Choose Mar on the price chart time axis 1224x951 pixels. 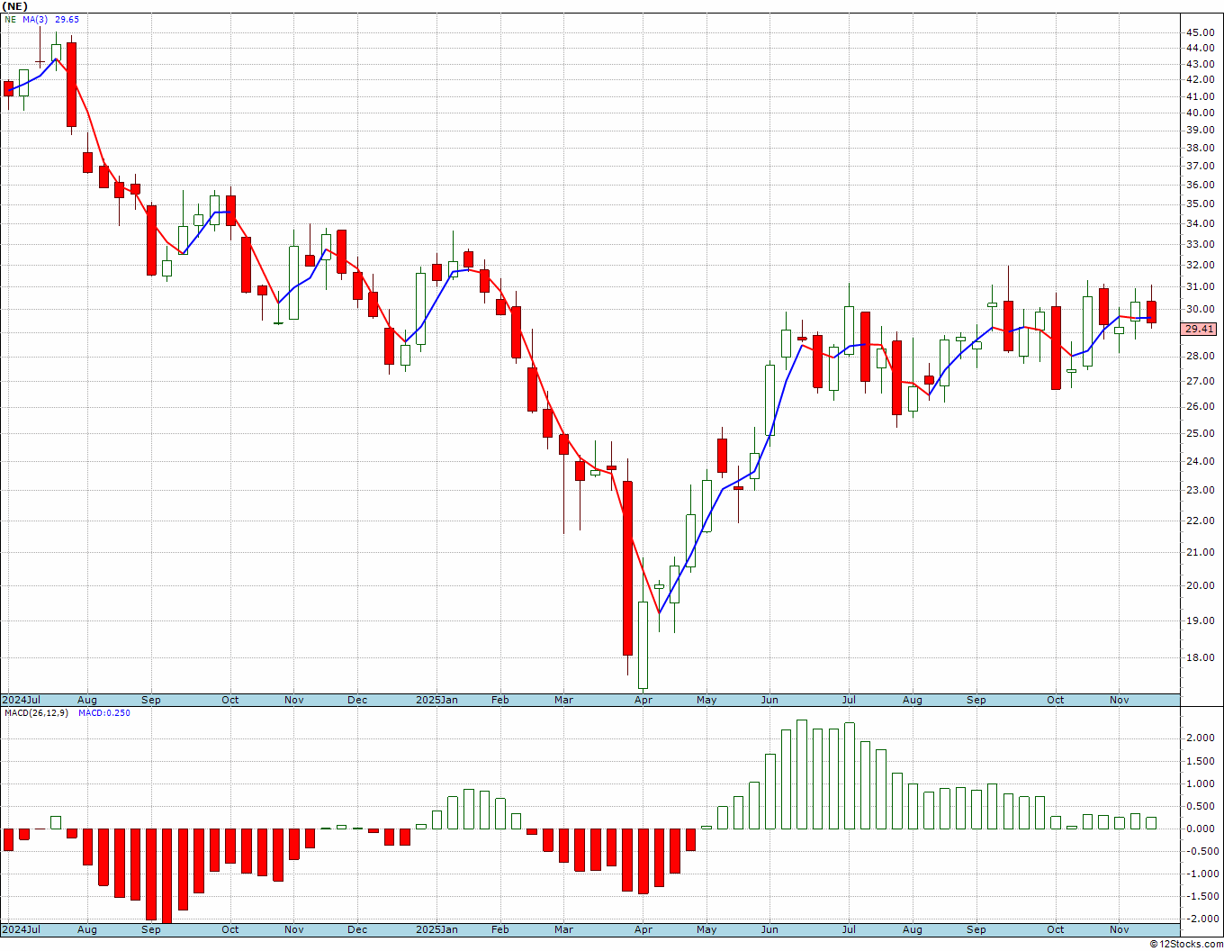click(563, 700)
